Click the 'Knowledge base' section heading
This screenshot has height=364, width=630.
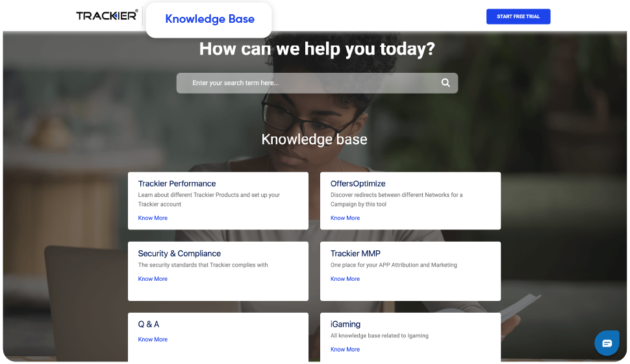coord(314,139)
